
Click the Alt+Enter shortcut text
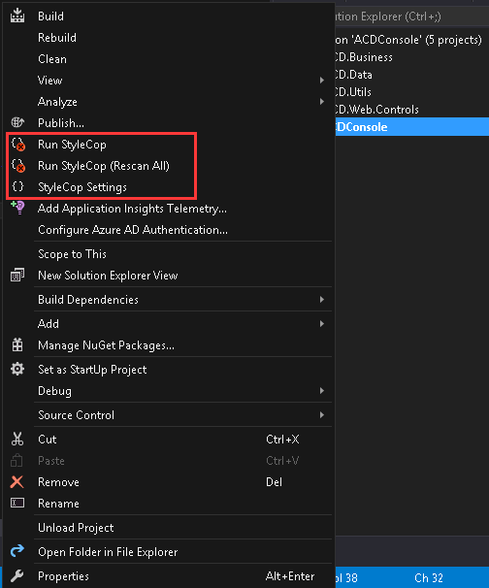click(x=290, y=576)
